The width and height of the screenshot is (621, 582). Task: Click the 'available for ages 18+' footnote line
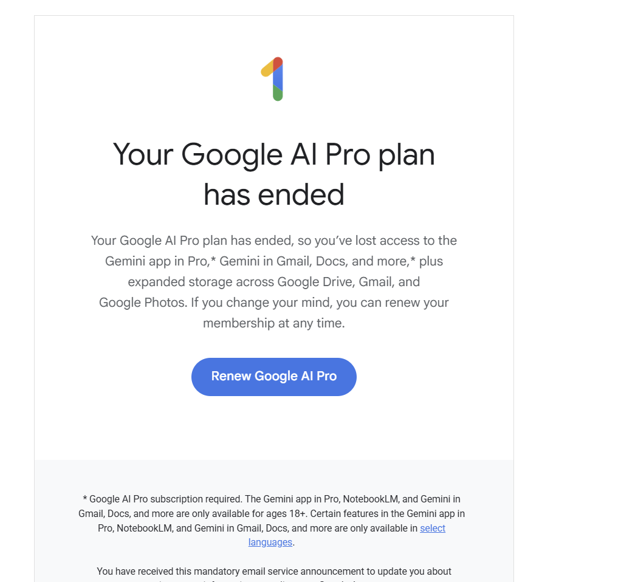[x=272, y=513]
